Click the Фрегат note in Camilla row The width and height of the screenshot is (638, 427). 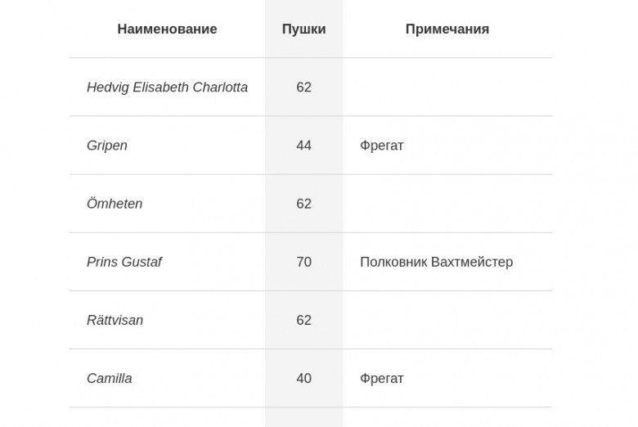382,378
